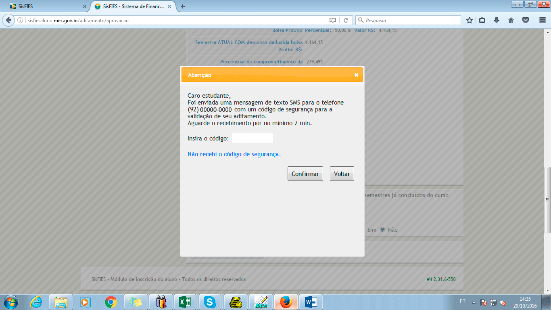Expand hidden system tray icons
This screenshot has width=551, height=310.
[473, 301]
